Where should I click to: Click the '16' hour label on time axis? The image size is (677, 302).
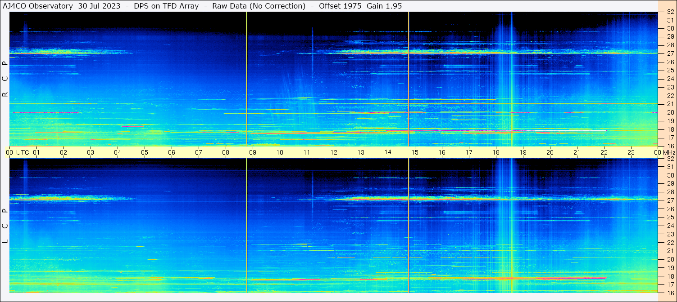(442, 152)
